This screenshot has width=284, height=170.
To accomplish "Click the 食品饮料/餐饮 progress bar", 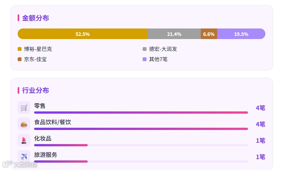I will tap(141, 129).
